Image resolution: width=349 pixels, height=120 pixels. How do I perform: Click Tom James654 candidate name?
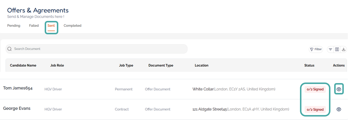point(18,88)
